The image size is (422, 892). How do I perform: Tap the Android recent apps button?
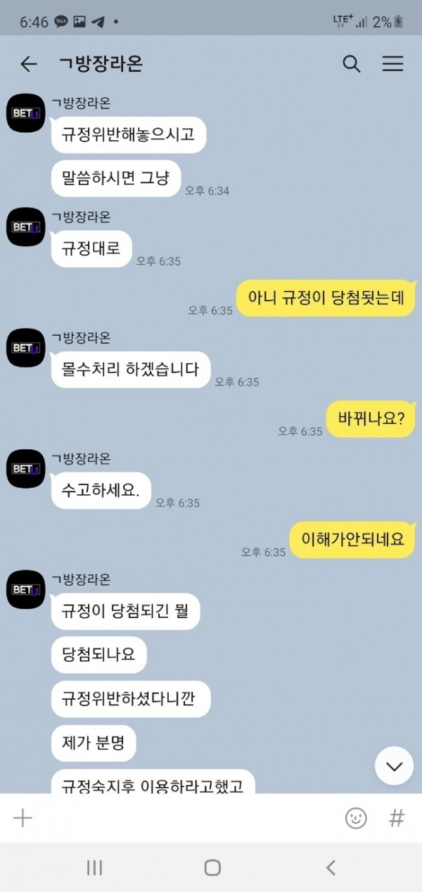click(94, 867)
